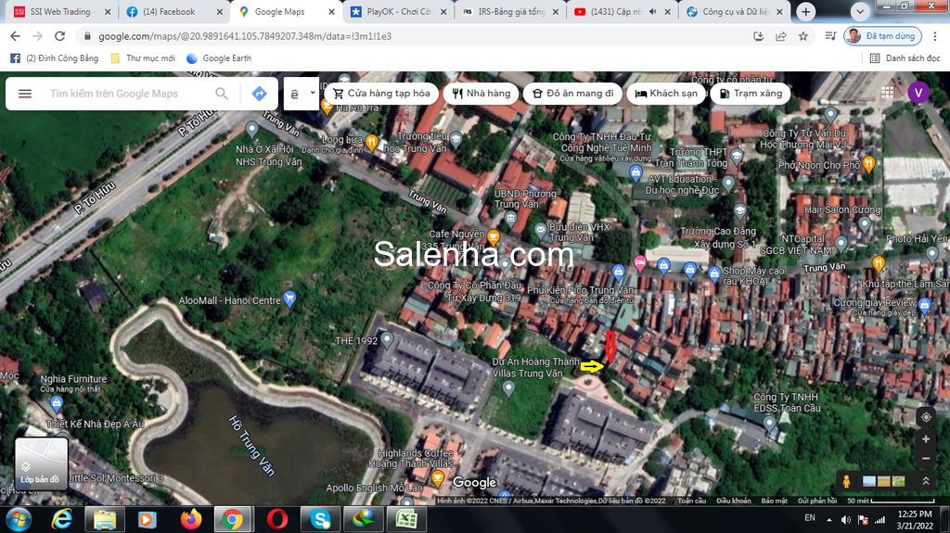The height and width of the screenshot is (533, 950).
Task: Click the my location target button
Action: point(925,417)
